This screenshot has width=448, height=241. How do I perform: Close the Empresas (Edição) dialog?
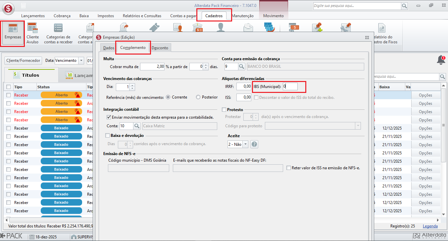tap(367, 38)
